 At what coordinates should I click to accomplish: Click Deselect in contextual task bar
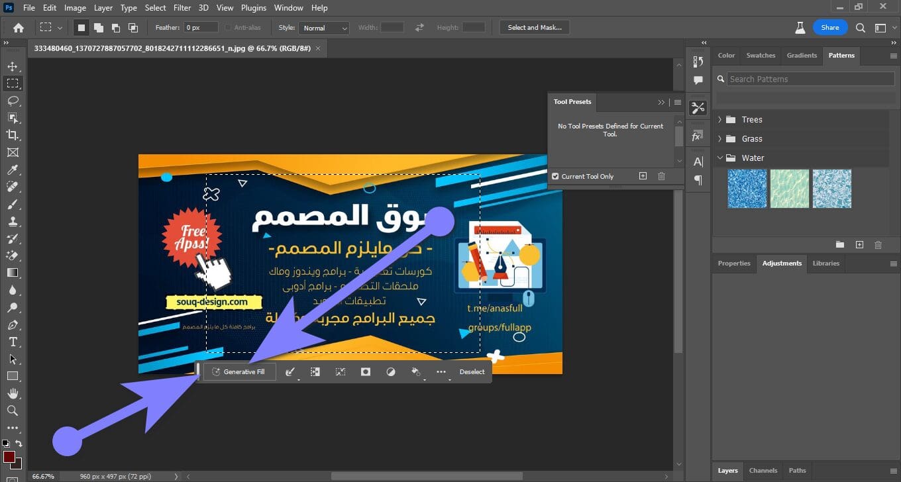(x=472, y=372)
